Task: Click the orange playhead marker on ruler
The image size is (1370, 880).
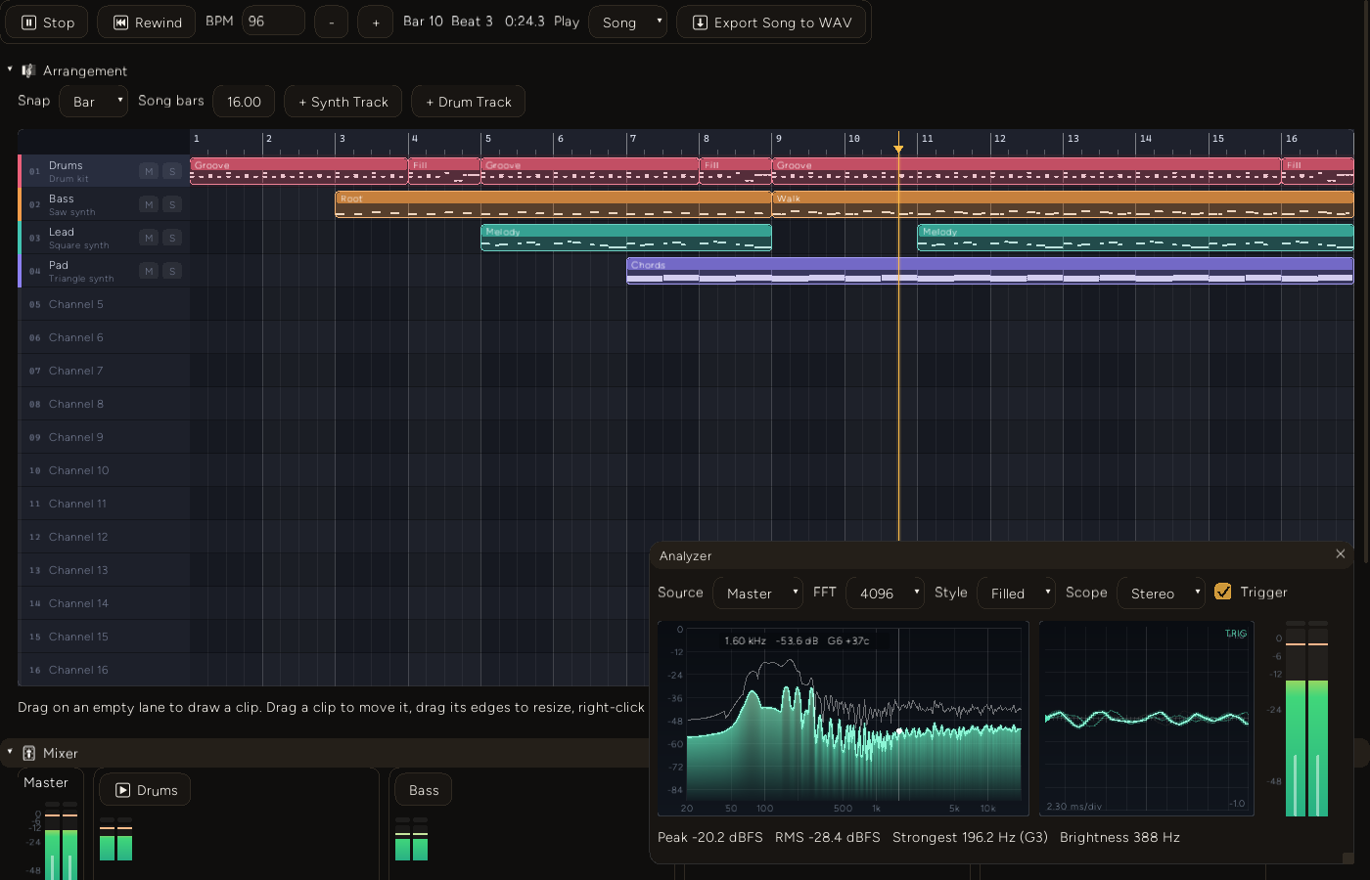Action: pyautogui.click(x=898, y=149)
